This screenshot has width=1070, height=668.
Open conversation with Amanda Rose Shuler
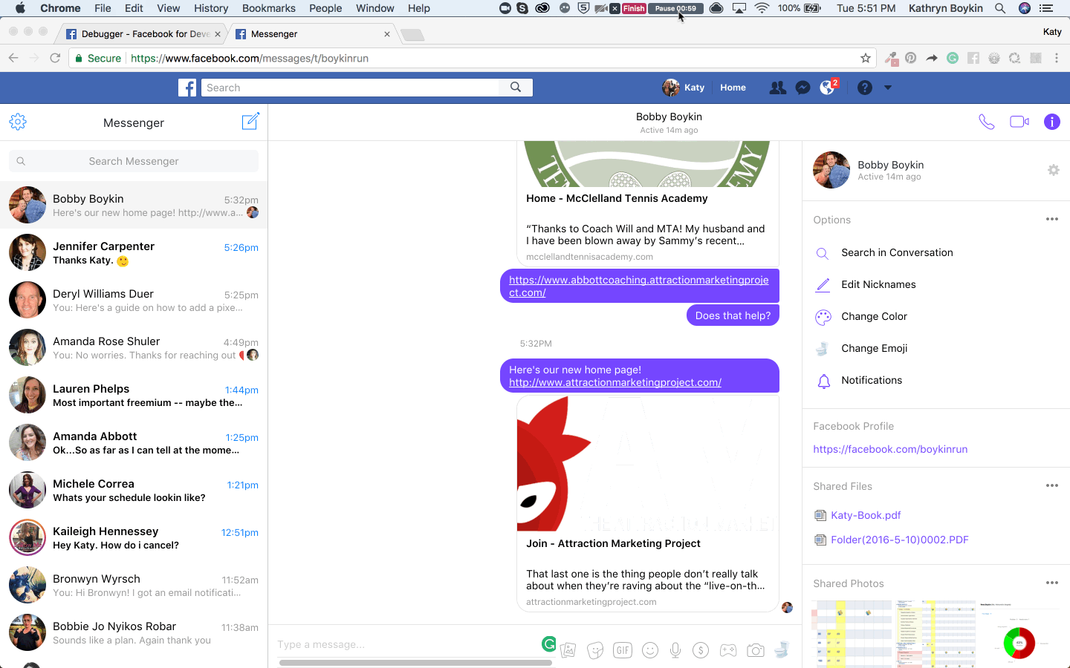point(134,347)
